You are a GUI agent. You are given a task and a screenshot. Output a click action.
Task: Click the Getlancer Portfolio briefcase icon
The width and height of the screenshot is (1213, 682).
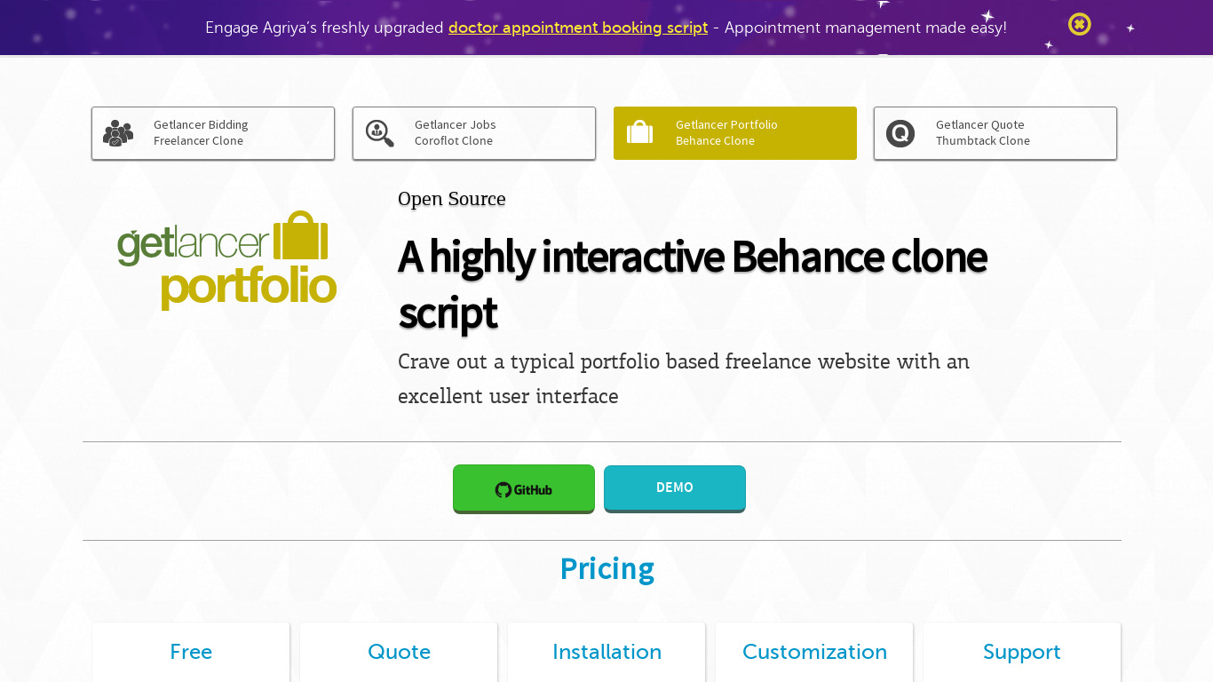(639, 133)
